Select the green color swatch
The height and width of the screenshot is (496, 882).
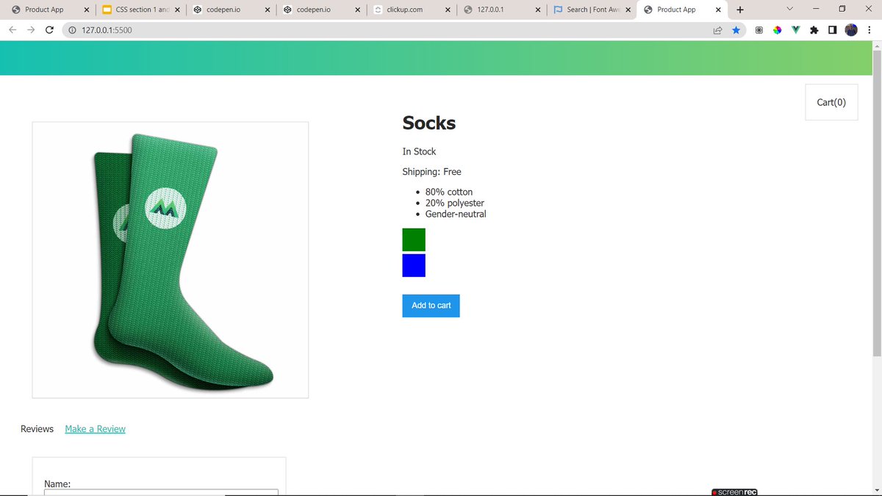point(414,240)
